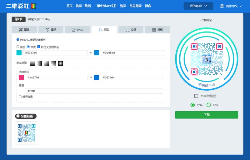Open the 图眼 eye tab
The height and width of the screenshot is (160, 250).
(51, 30)
